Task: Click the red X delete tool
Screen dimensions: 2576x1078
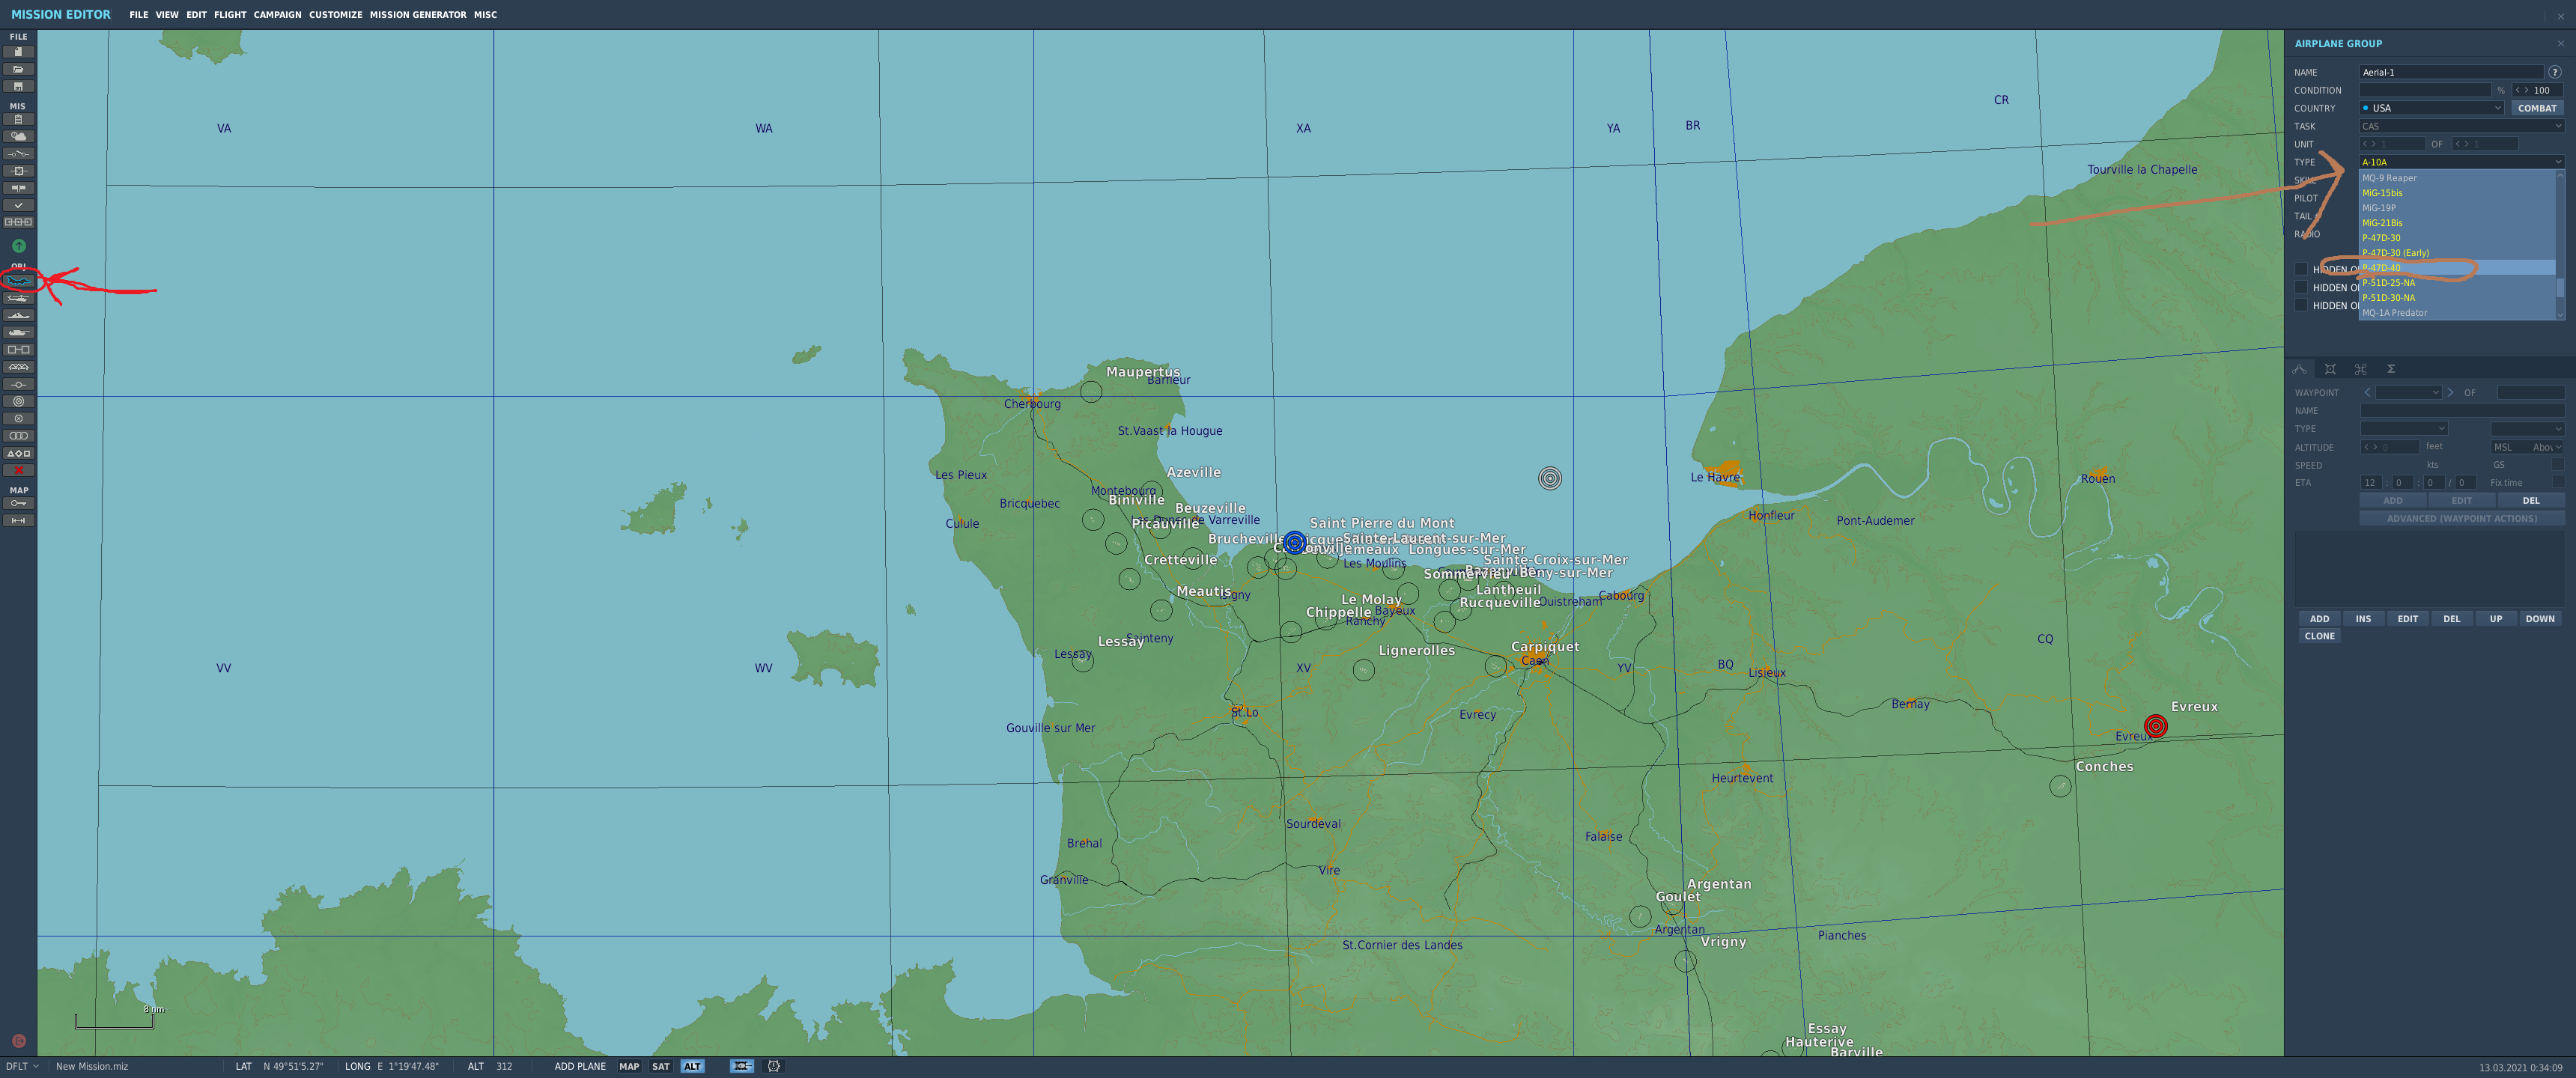Action: 18,470
